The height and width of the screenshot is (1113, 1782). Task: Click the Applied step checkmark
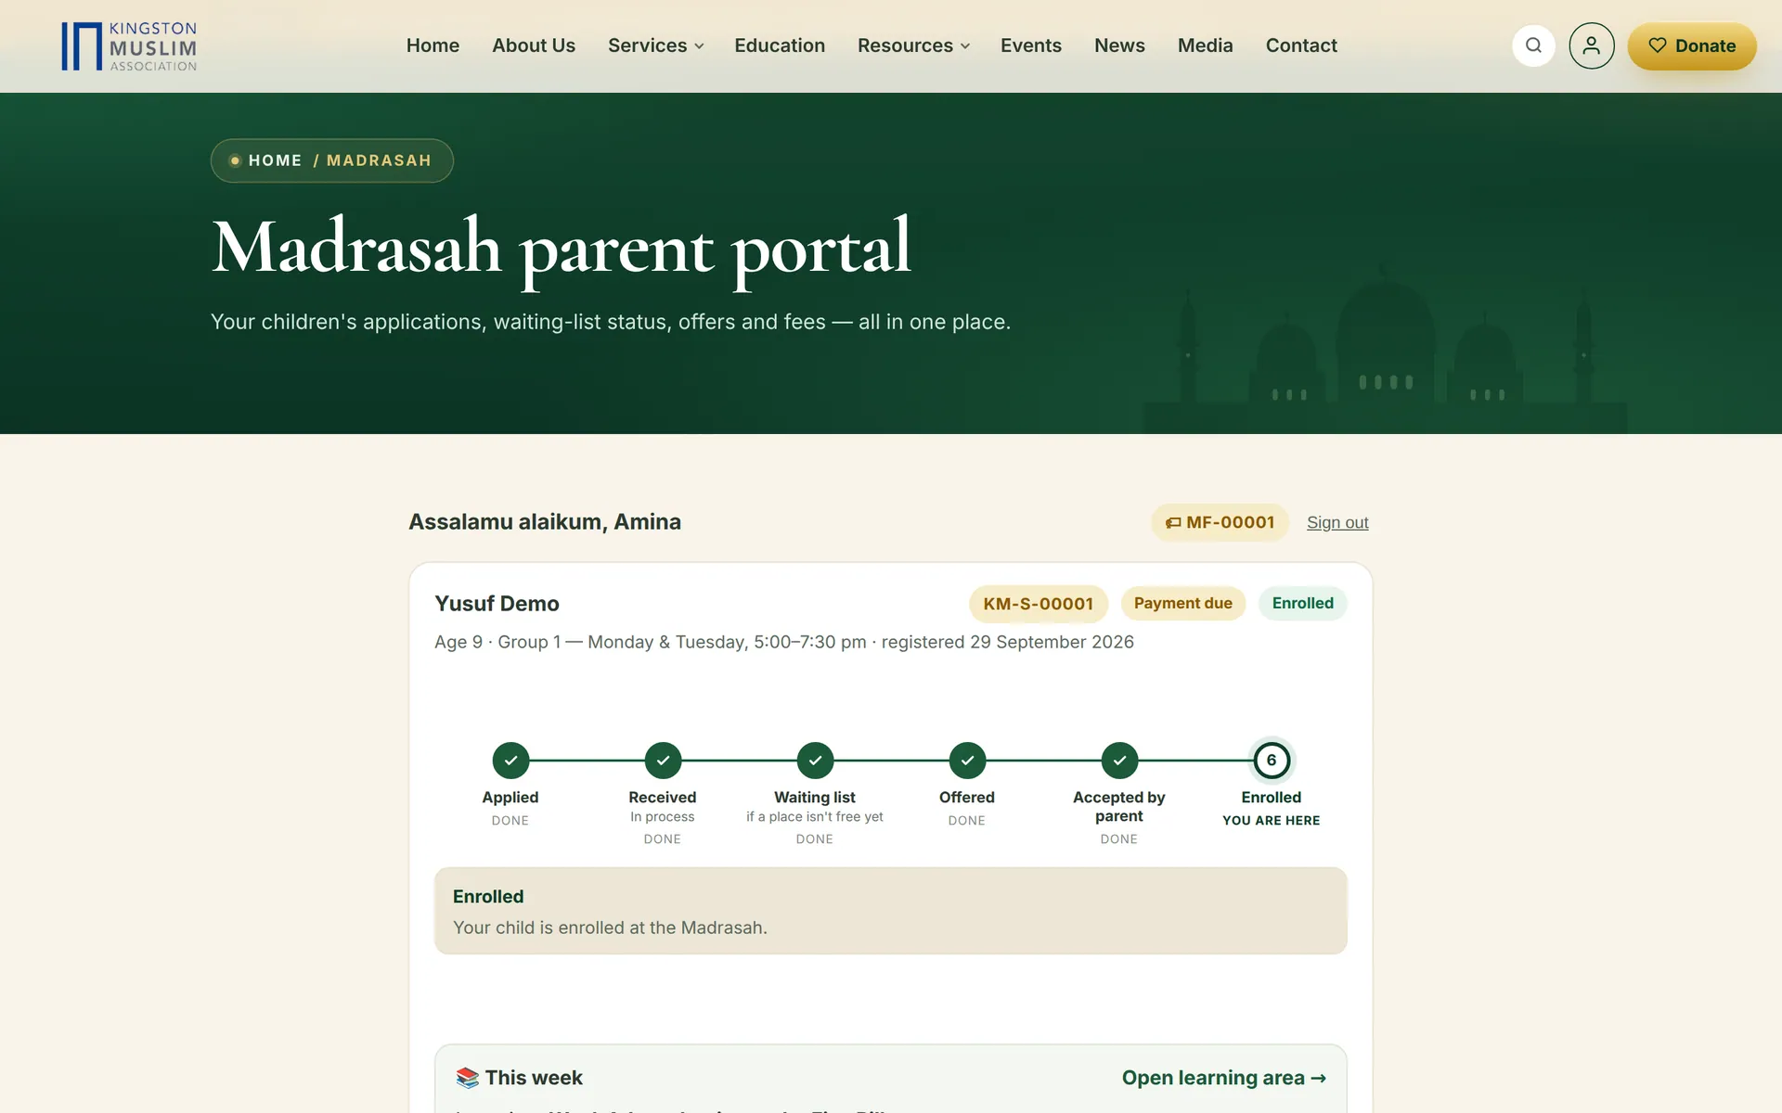coord(510,761)
